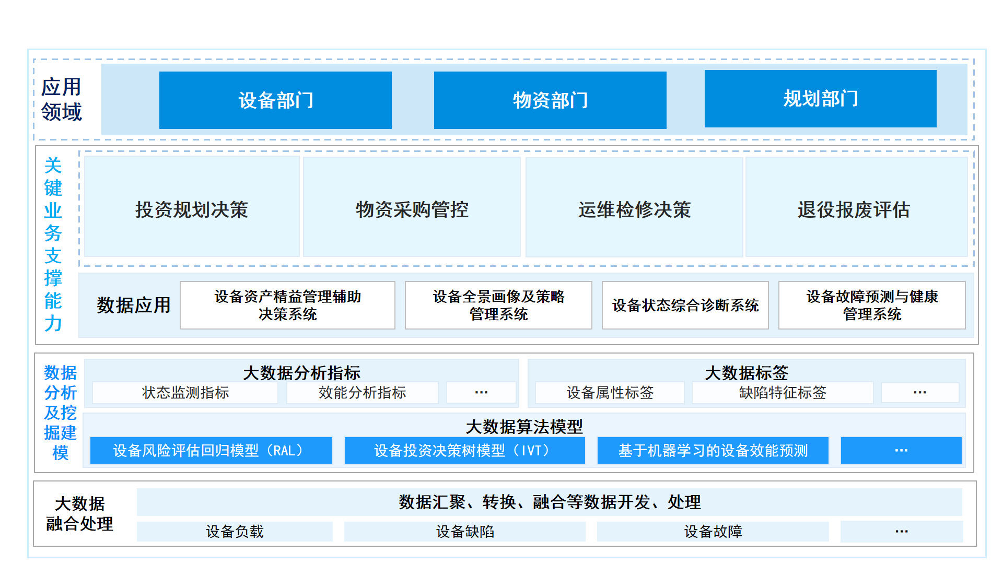Select the 物资采购管控 panel
This screenshot has width=1003, height=564.
click(x=412, y=207)
